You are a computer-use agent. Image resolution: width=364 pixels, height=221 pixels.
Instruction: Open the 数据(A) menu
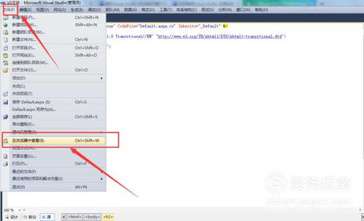click(130, 10)
